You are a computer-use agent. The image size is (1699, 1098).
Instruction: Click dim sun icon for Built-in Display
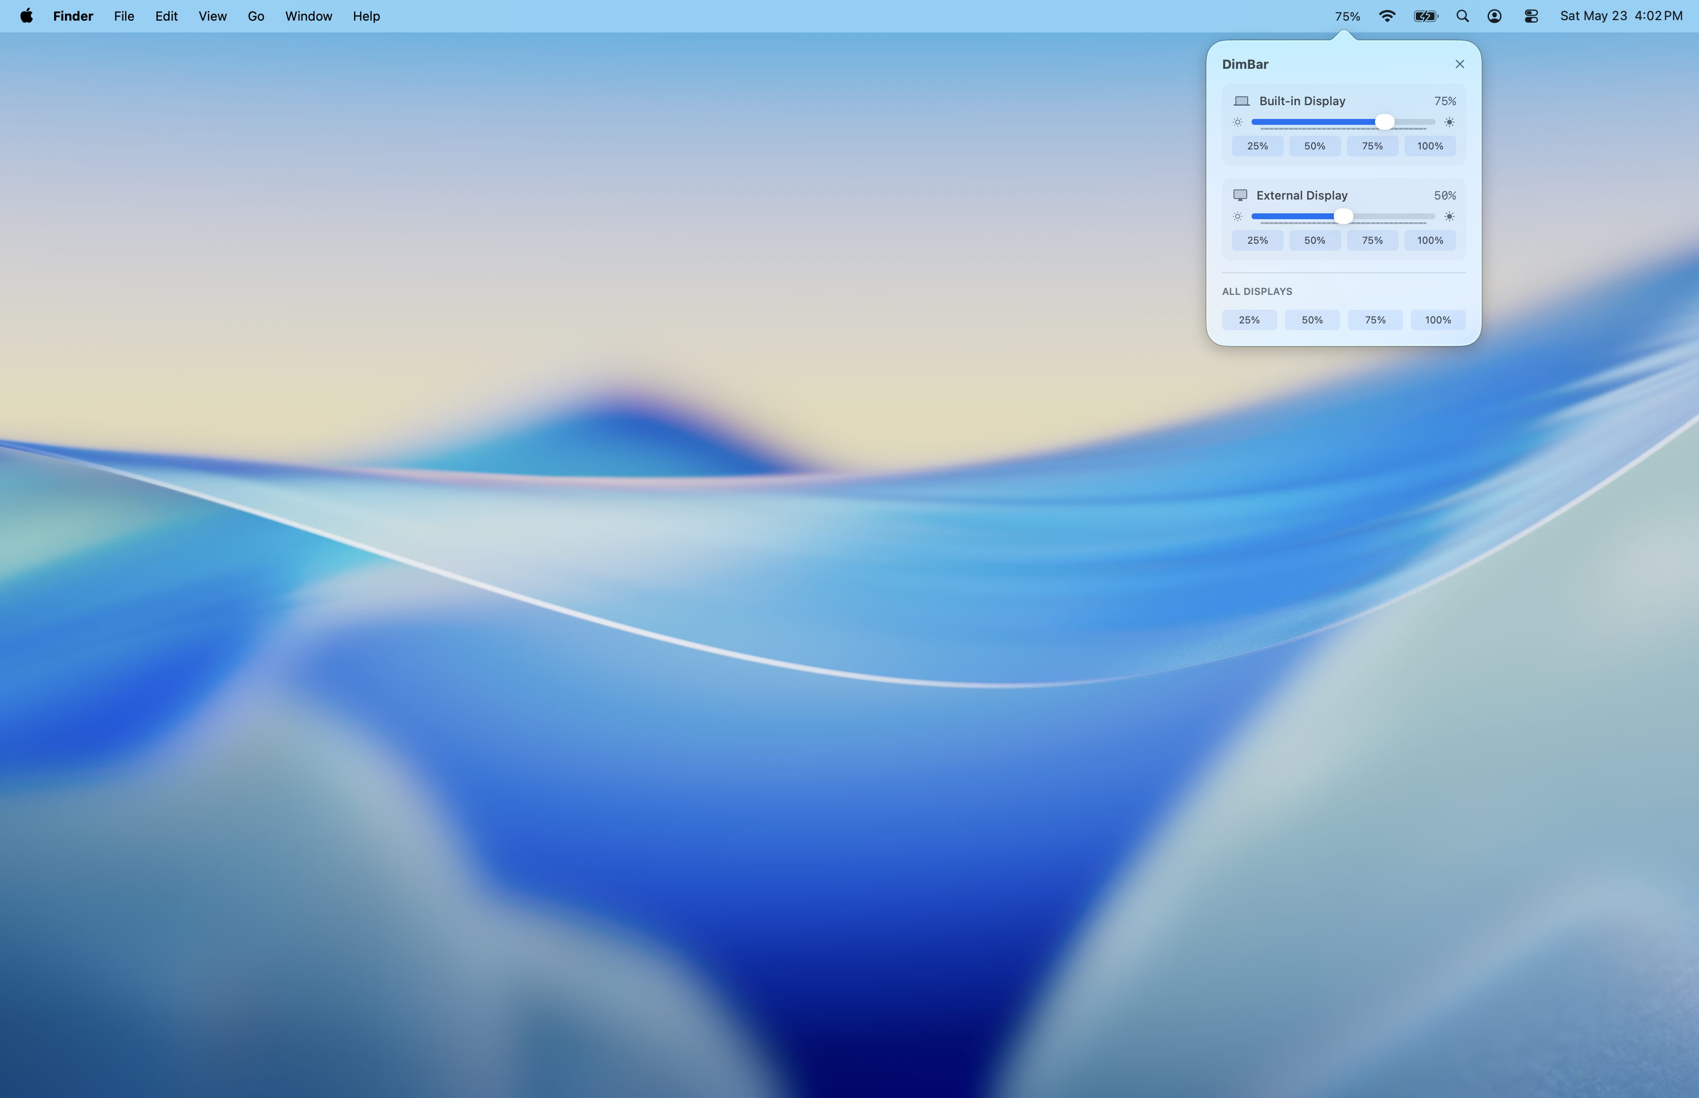[1238, 122]
